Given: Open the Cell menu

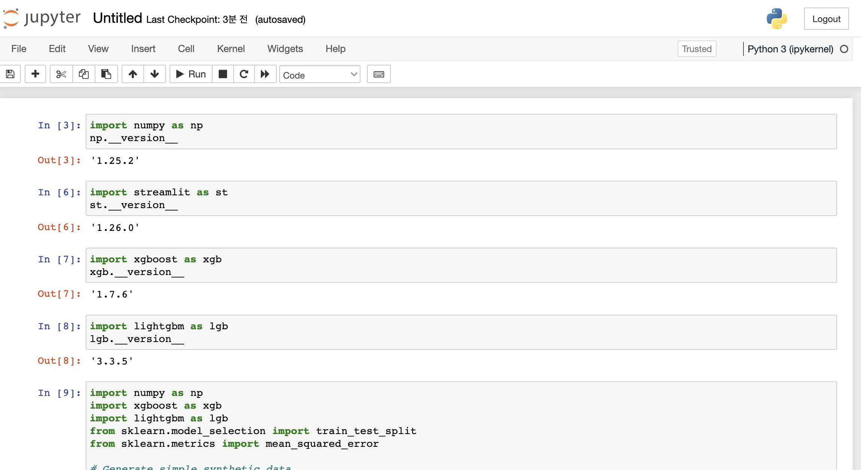Looking at the screenshot, I should point(186,49).
